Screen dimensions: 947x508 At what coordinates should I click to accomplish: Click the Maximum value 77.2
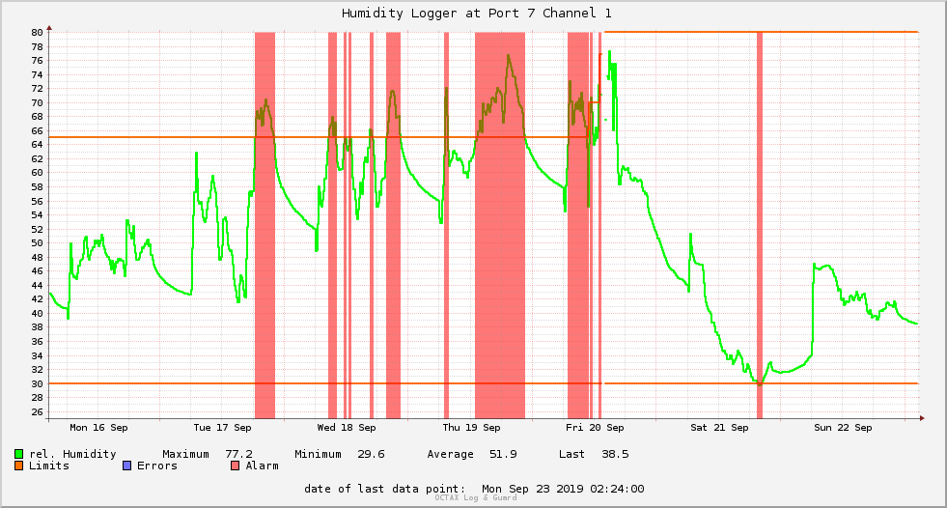[239, 454]
